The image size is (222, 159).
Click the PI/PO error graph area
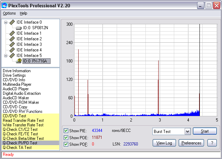pos(145,70)
